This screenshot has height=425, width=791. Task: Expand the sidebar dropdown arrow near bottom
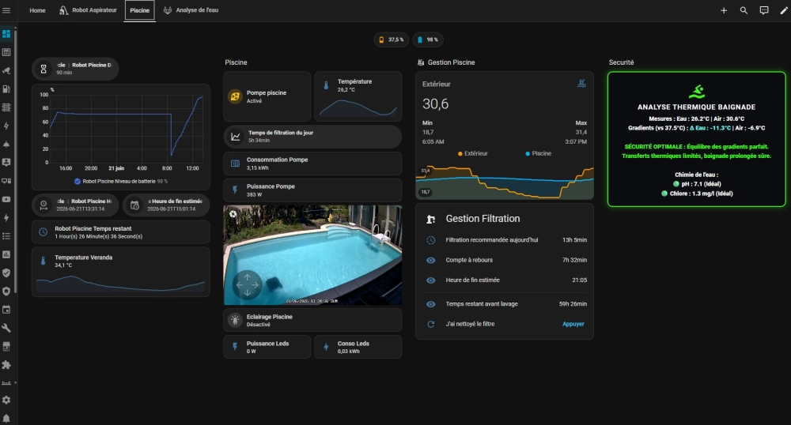click(x=15, y=382)
